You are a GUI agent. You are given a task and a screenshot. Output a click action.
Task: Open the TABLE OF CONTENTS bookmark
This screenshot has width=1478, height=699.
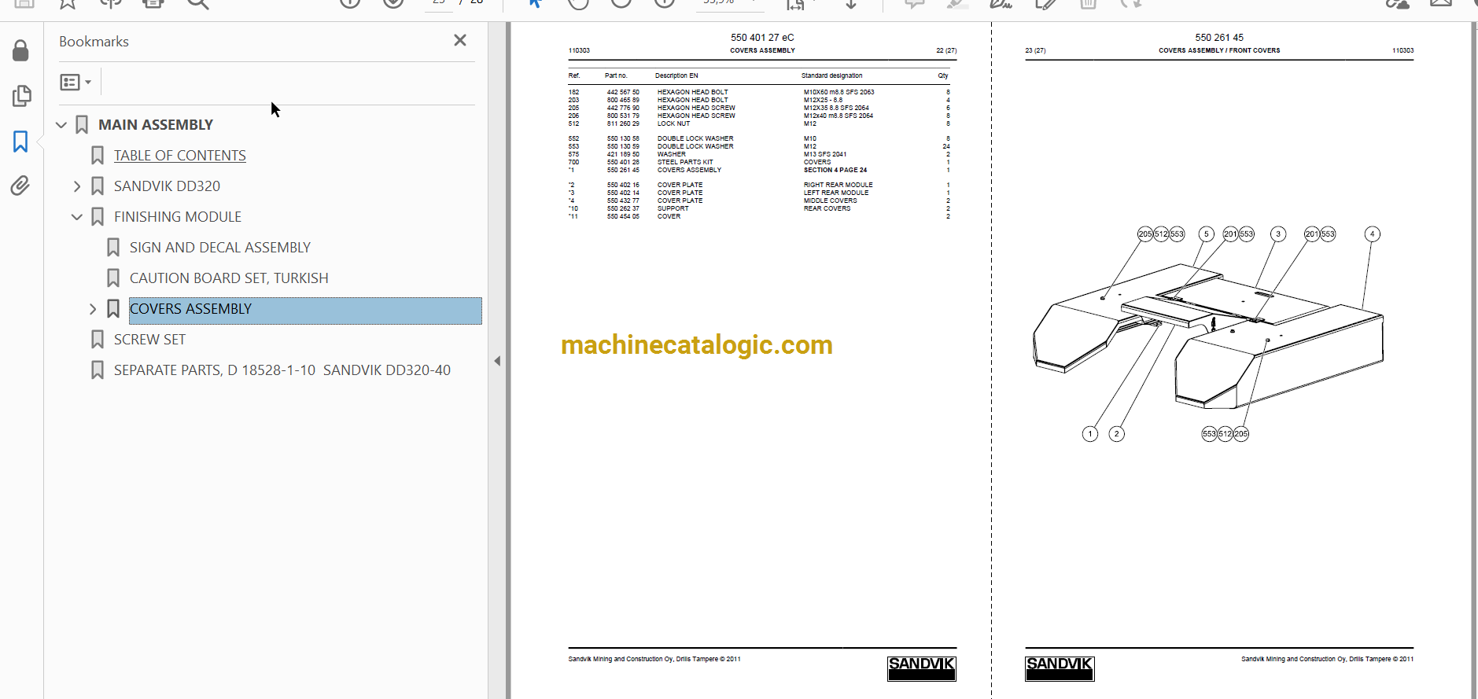click(180, 156)
